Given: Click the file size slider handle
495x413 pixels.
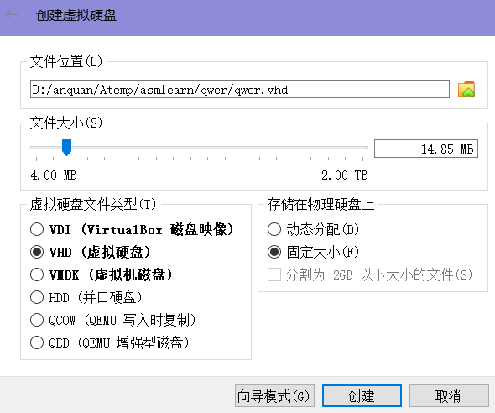Looking at the screenshot, I should pos(66,148).
